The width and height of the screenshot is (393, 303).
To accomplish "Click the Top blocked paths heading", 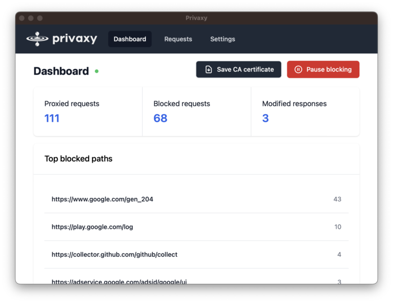I will 79,159.
